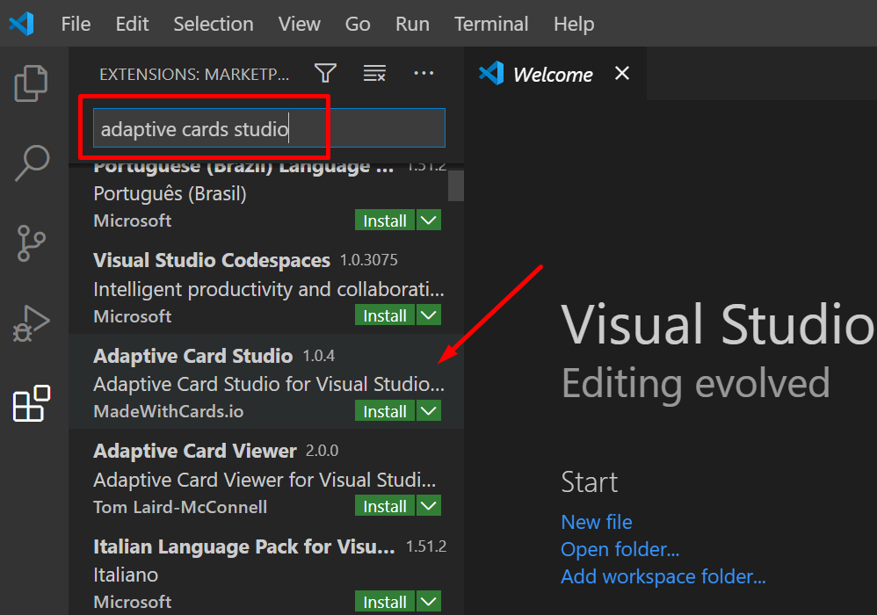Open the File menu
This screenshot has height=615, width=877.
76,24
